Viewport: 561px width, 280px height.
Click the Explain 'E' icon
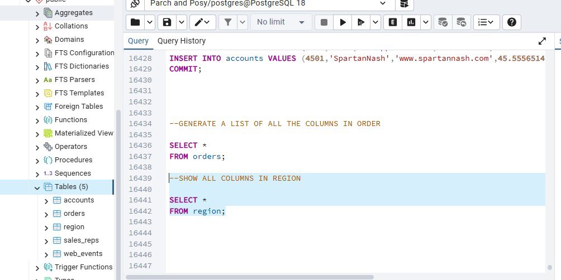tap(392, 22)
